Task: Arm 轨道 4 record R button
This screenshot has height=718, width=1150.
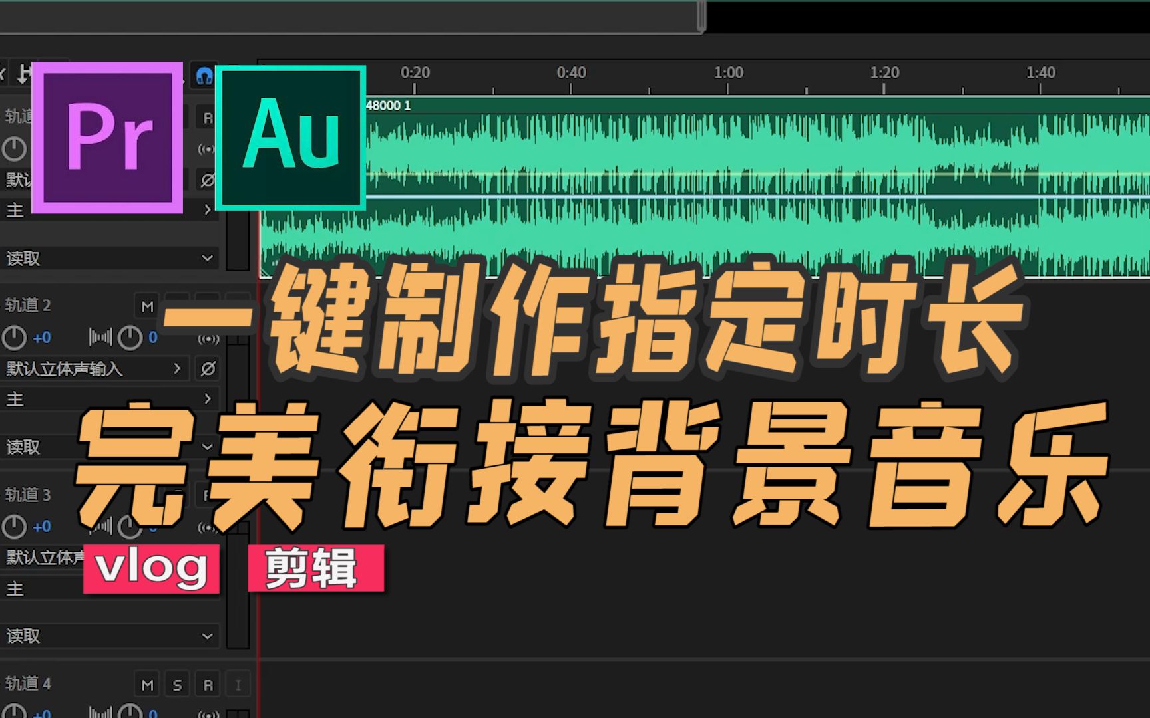Action: pos(208,685)
